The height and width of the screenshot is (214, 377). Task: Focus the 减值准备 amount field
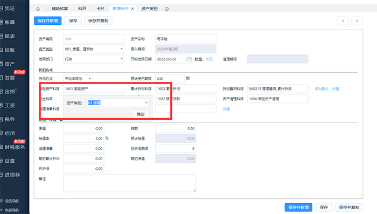tap(83, 149)
